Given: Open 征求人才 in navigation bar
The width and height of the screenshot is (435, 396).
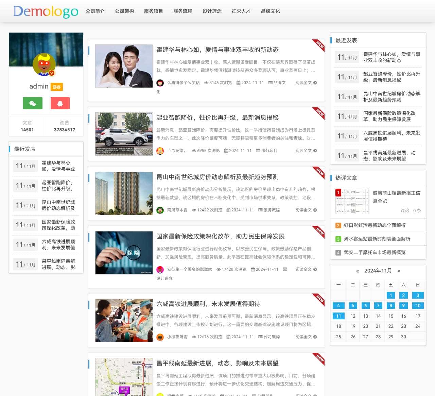Looking at the screenshot, I should pyautogui.click(x=241, y=11).
